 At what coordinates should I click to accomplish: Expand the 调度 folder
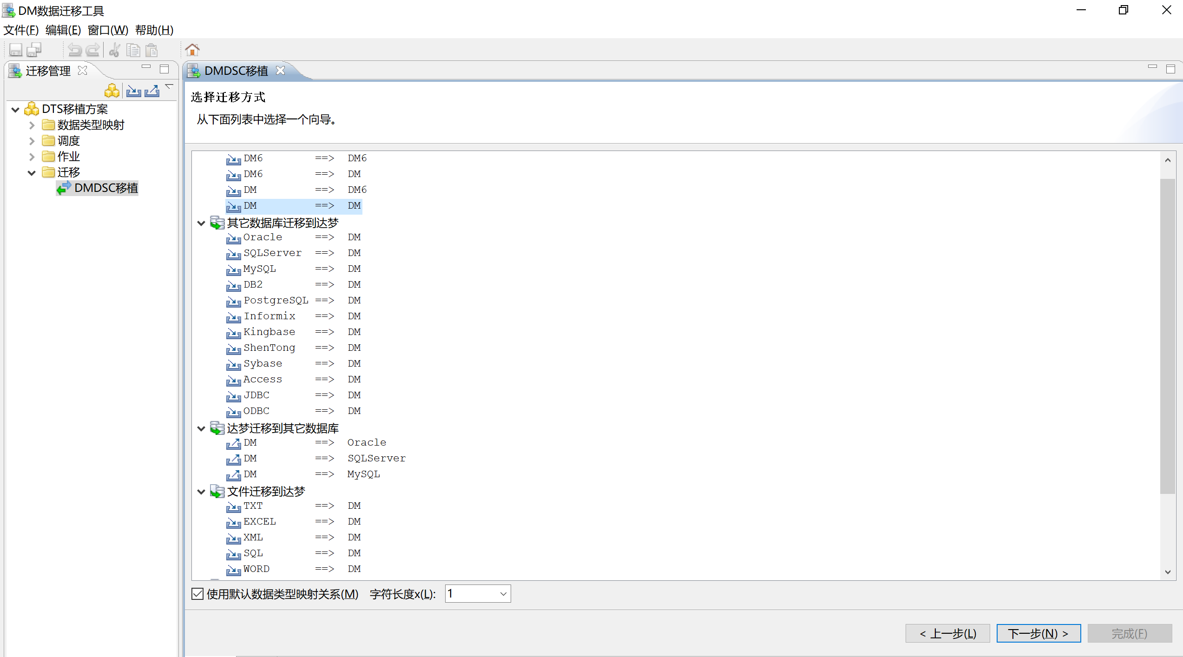coord(32,141)
